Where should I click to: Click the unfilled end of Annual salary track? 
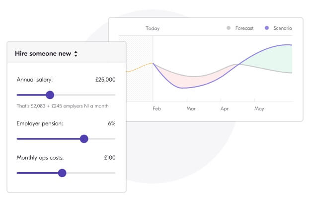click(x=85, y=95)
